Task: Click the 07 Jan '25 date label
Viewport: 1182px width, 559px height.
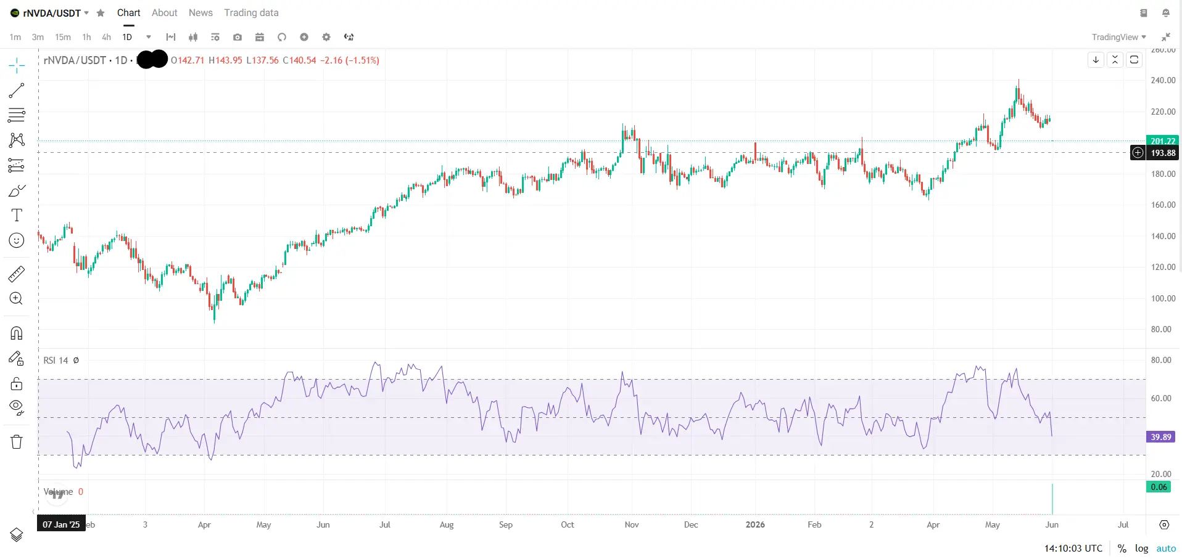Action: [61, 524]
